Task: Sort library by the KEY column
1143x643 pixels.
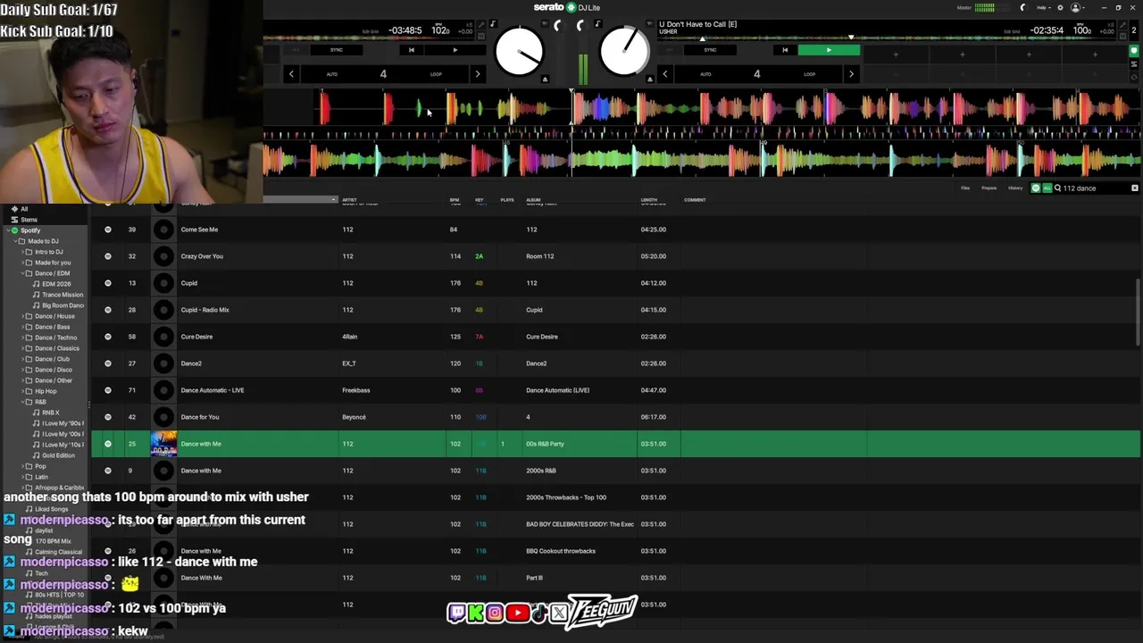Action: (x=480, y=200)
